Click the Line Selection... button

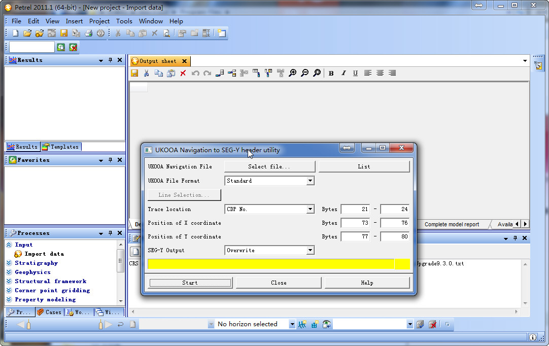[x=184, y=195]
